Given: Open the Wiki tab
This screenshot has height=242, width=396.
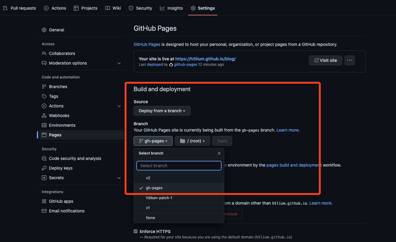Looking at the screenshot, I should [x=113, y=8].
